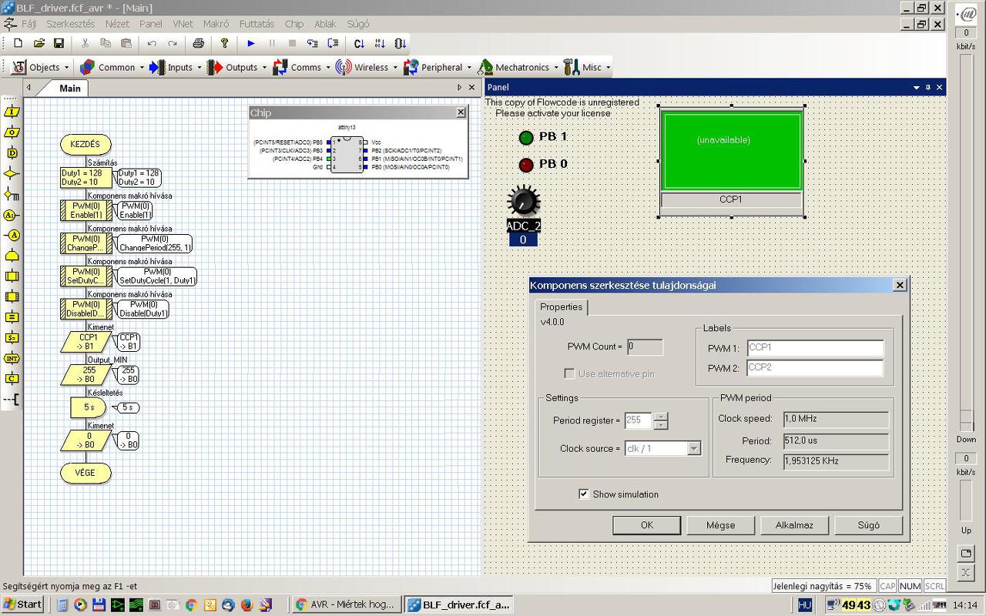This screenshot has width=986, height=616.
Task: Close the Chip window
Action: coord(461,112)
